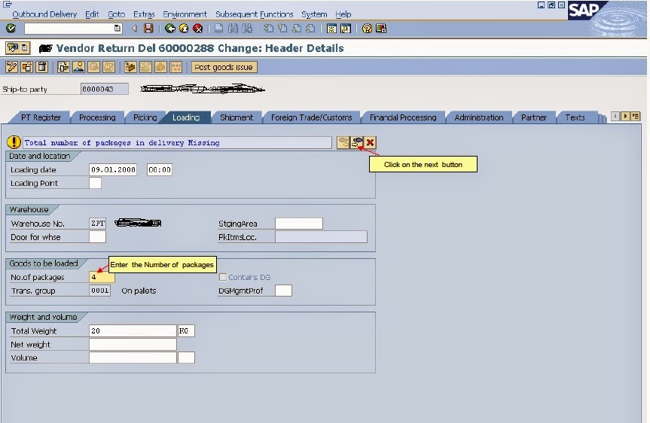Click the StgingArea input field

coord(299,224)
